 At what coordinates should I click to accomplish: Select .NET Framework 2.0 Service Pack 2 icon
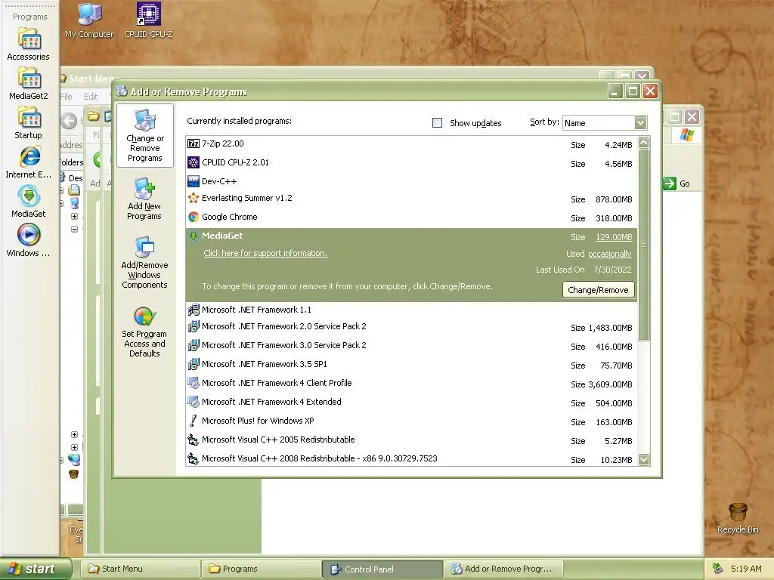click(x=193, y=326)
